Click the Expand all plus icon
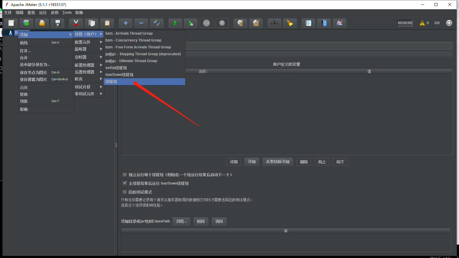This screenshot has height=258, width=459. 126,23
